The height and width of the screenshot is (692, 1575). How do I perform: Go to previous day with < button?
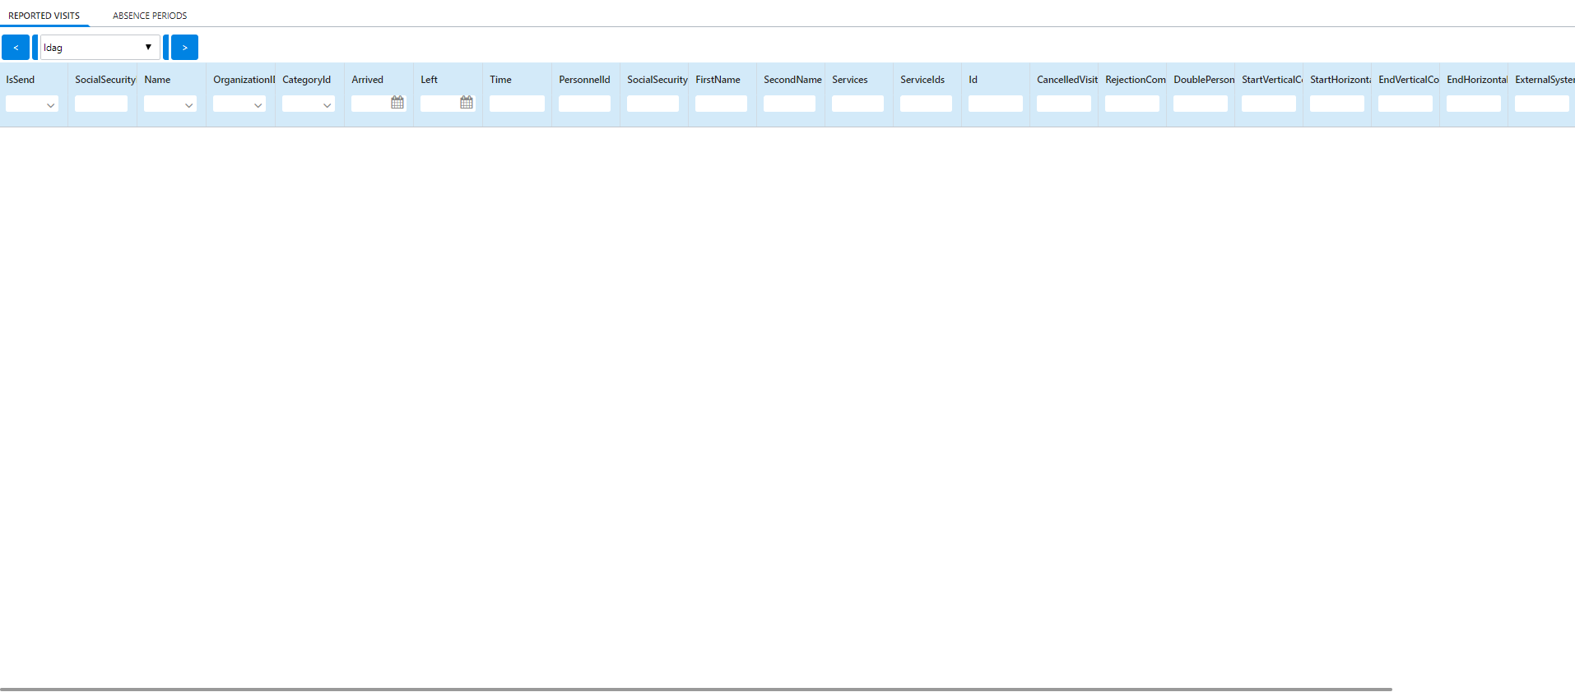click(x=16, y=48)
